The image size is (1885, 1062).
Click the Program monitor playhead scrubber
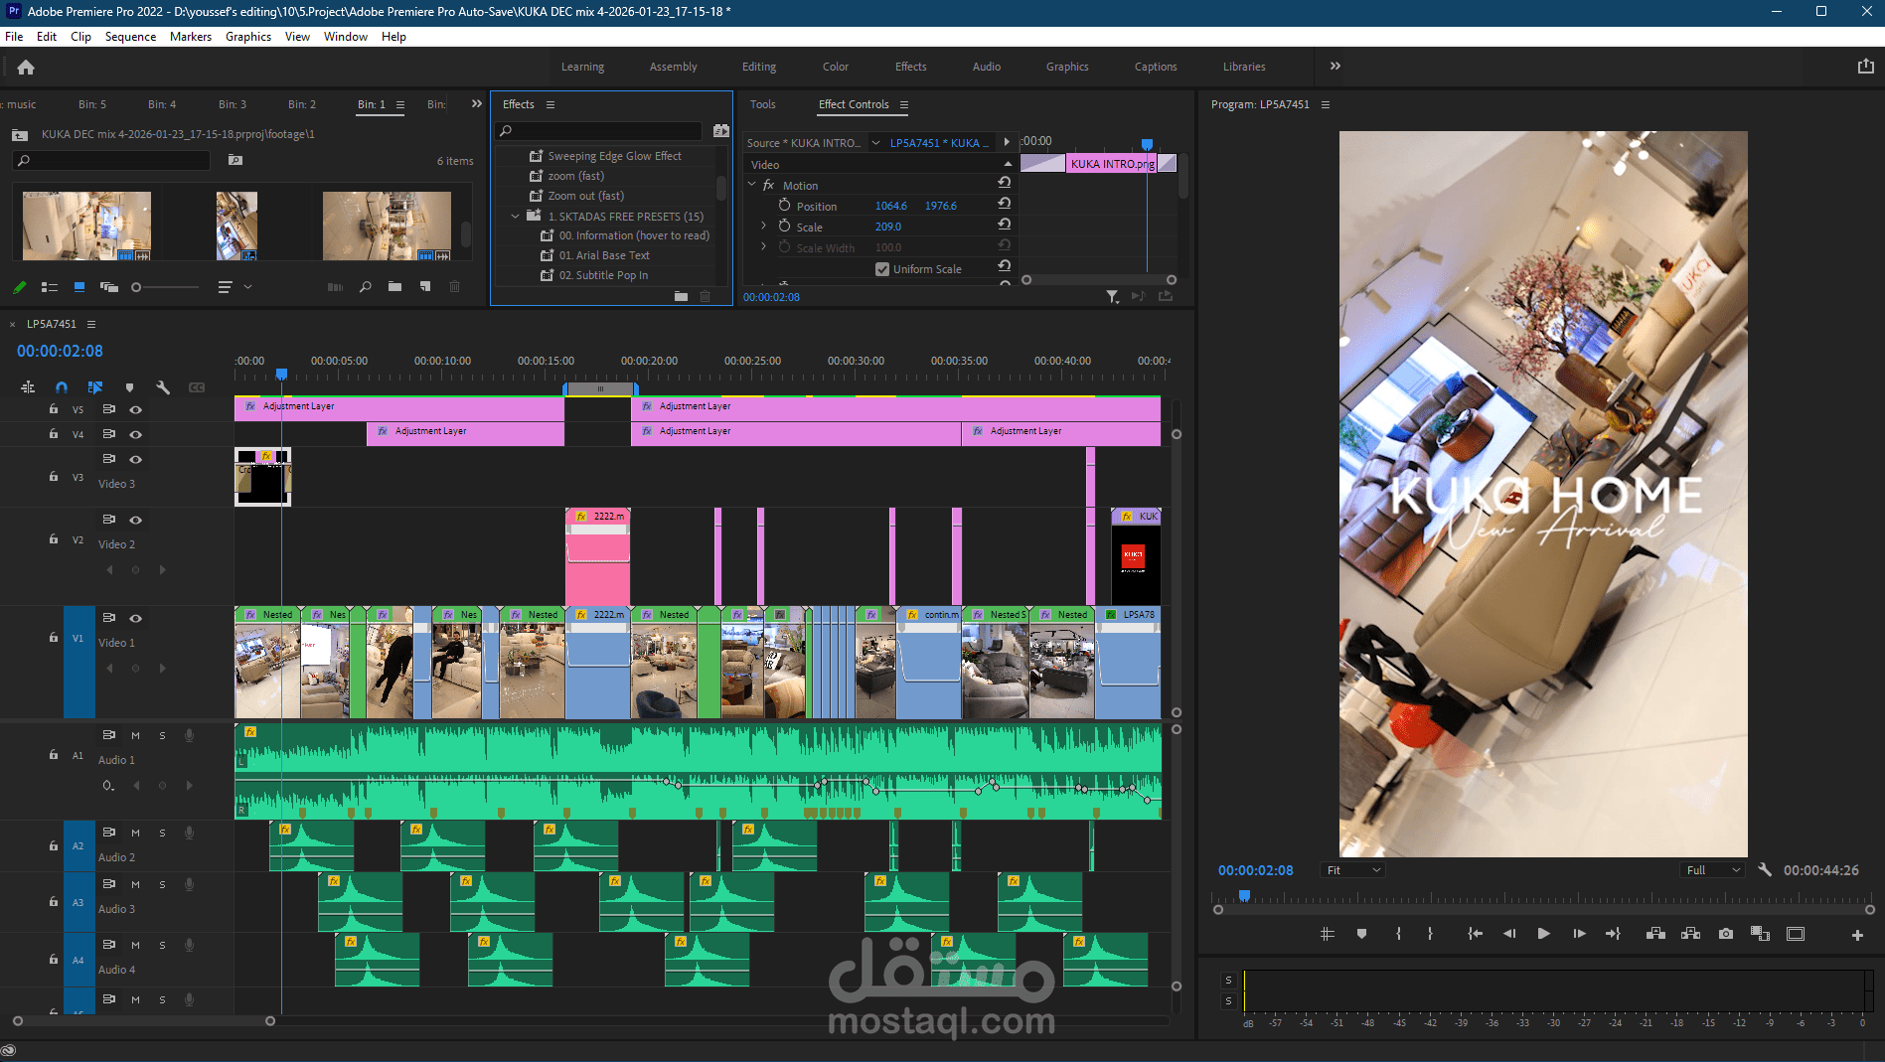(x=1244, y=896)
